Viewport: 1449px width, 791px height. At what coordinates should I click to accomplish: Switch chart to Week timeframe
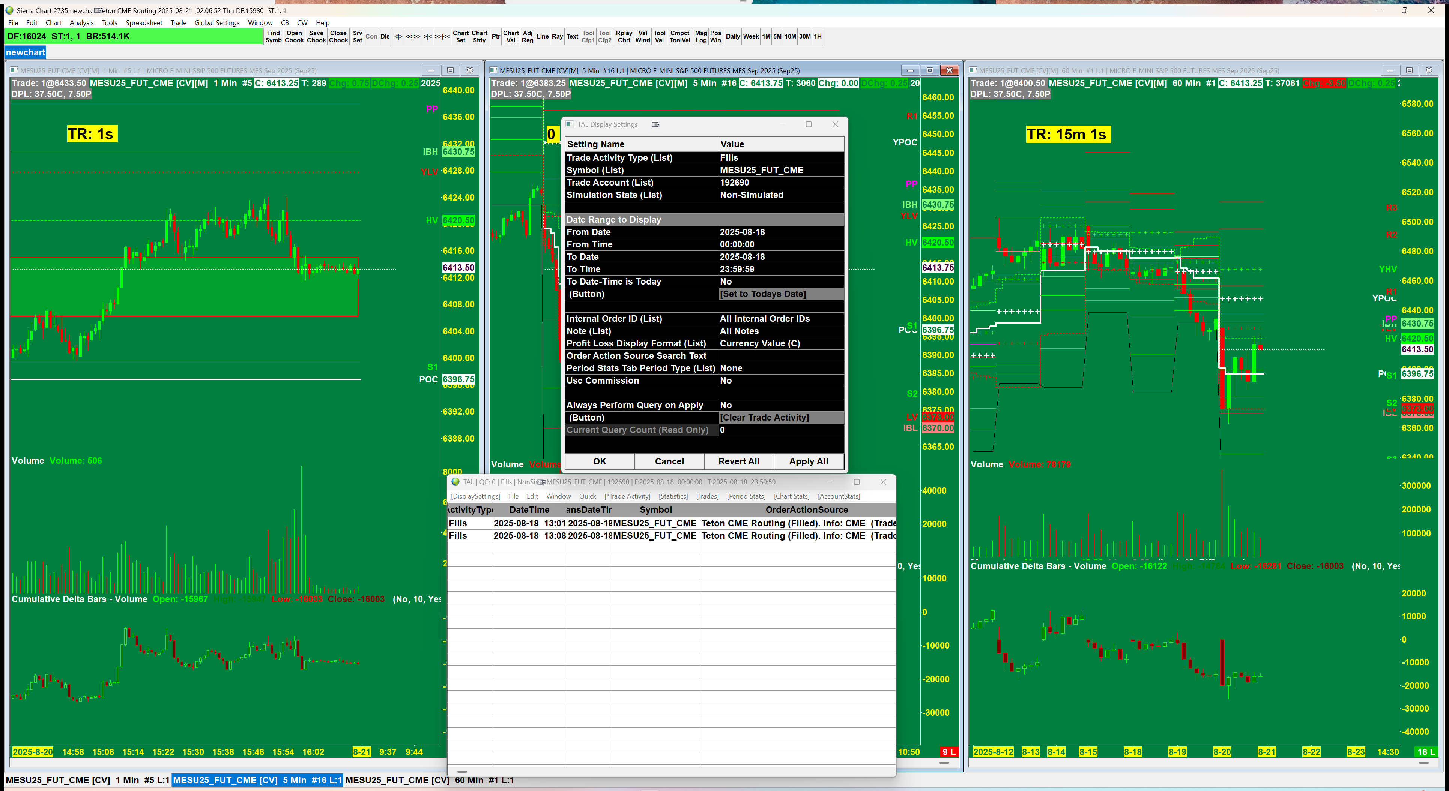point(751,36)
